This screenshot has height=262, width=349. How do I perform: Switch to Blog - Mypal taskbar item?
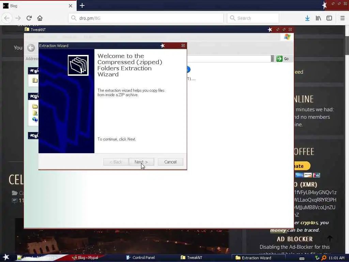85,258
